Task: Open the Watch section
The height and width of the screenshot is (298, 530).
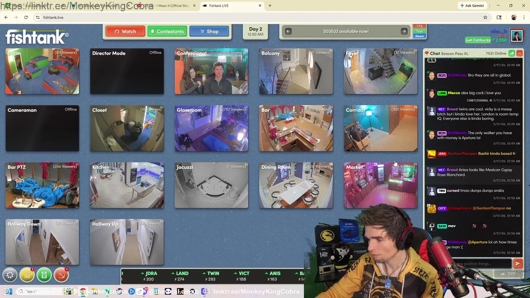Action: 125,31
